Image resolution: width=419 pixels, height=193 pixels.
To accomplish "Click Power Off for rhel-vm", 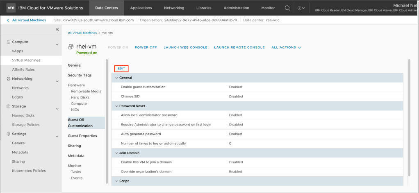I will coord(146,47).
